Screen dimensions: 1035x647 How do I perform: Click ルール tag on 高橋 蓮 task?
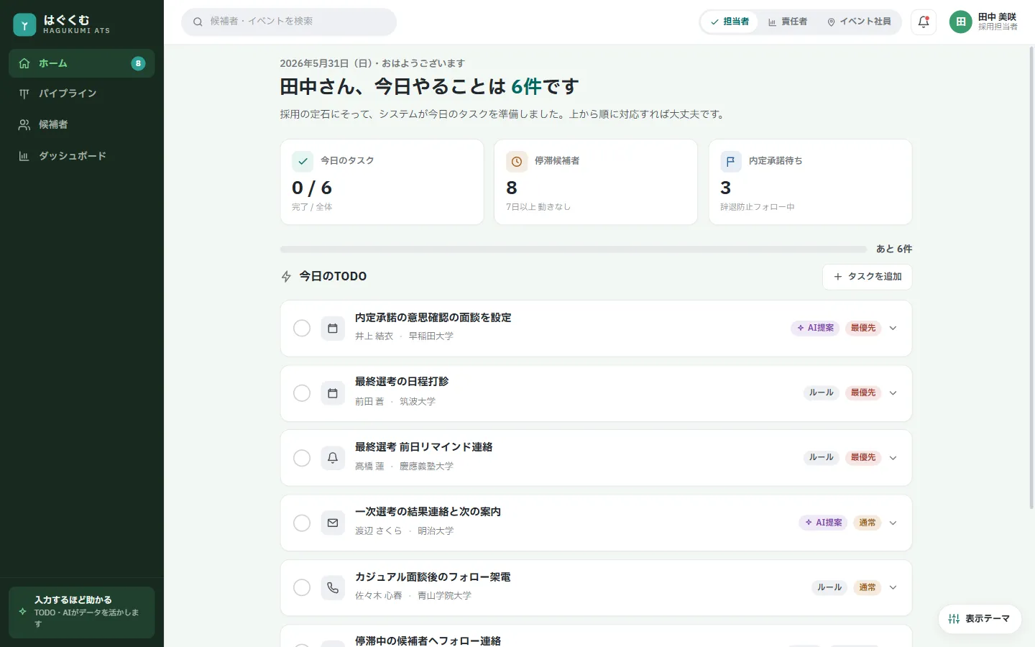coord(821,457)
